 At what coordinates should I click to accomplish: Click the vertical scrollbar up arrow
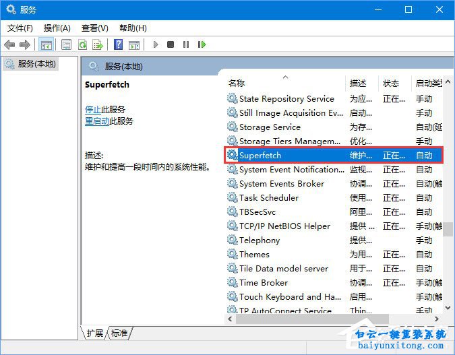tap(448, 82)
